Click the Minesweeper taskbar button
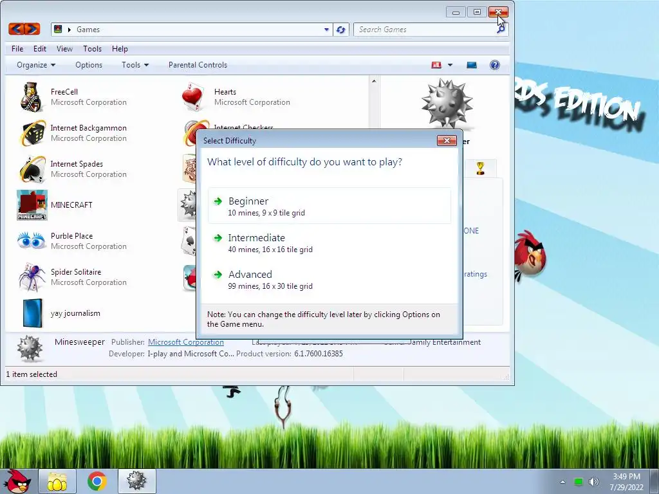Screen dimensions: 659x494 pos(137,481)
